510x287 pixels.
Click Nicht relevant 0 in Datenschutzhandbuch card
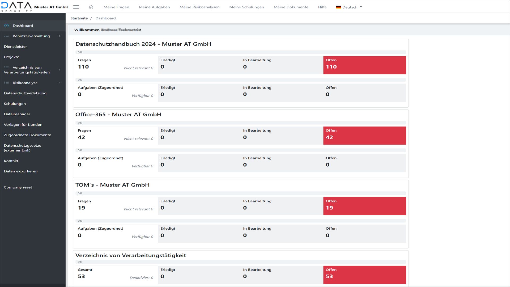coord(138,68)
